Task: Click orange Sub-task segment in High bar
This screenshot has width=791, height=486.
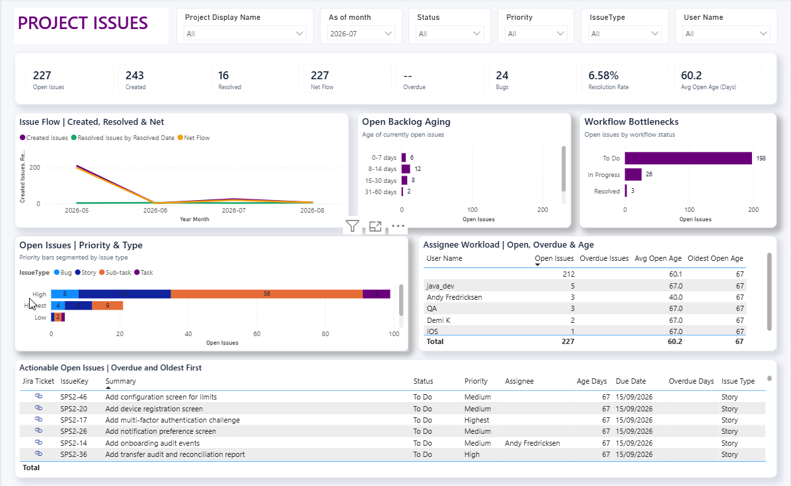Action: [x=266, y=294]
